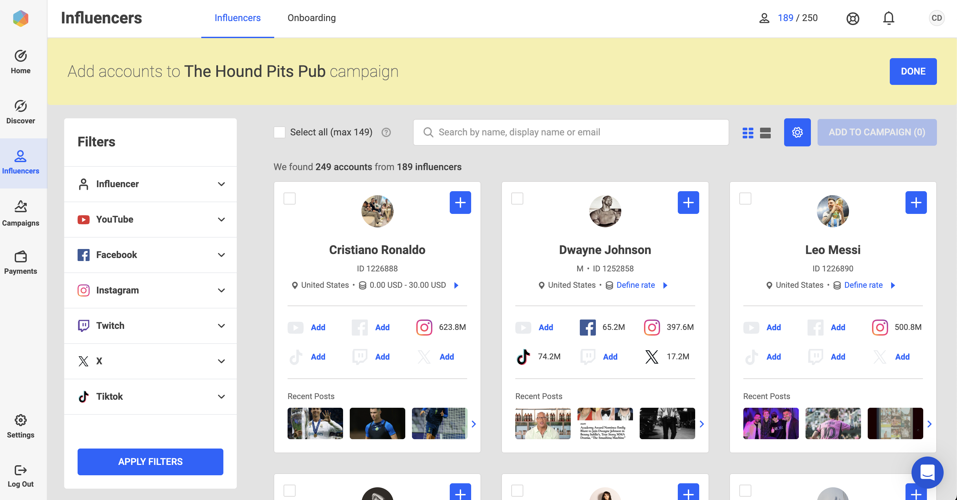Focus the name or email search field
Image resolution: width=957 pixels, height=500 pixels.
tap(571, 132)
